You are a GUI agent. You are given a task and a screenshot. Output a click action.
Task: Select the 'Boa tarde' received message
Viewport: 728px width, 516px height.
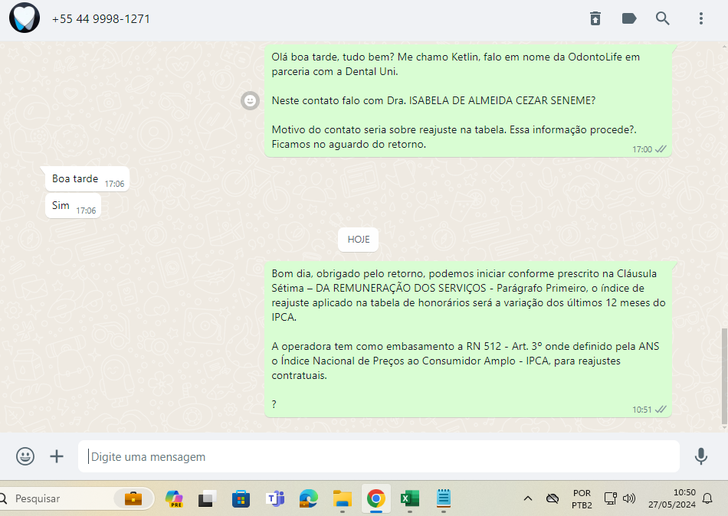(87, 179)
